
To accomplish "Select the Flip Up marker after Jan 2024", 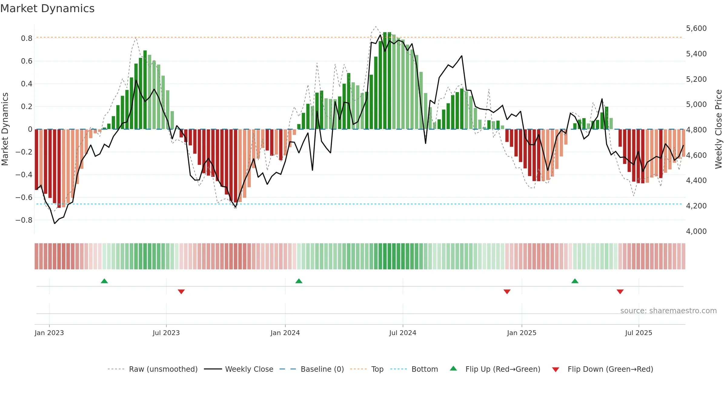I will pyautogui.click(x=299, y=281).
